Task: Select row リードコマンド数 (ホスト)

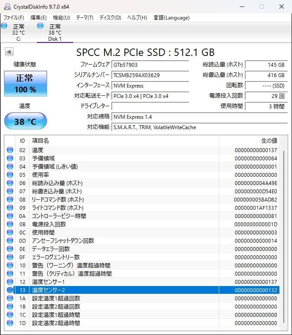Action: click(142, 199)
